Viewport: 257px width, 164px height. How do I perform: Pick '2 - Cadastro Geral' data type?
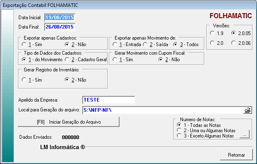67,60
